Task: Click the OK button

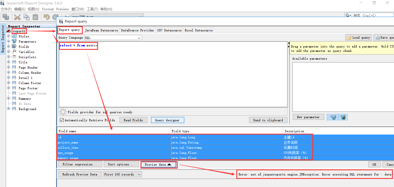Action: pyautogui.click(x=374, y=164)
